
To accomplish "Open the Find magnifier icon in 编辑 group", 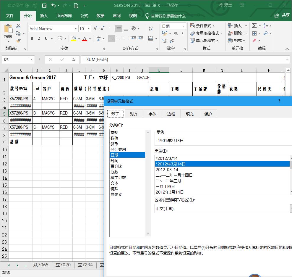I will pyautogui.click(x=265, y=33).
